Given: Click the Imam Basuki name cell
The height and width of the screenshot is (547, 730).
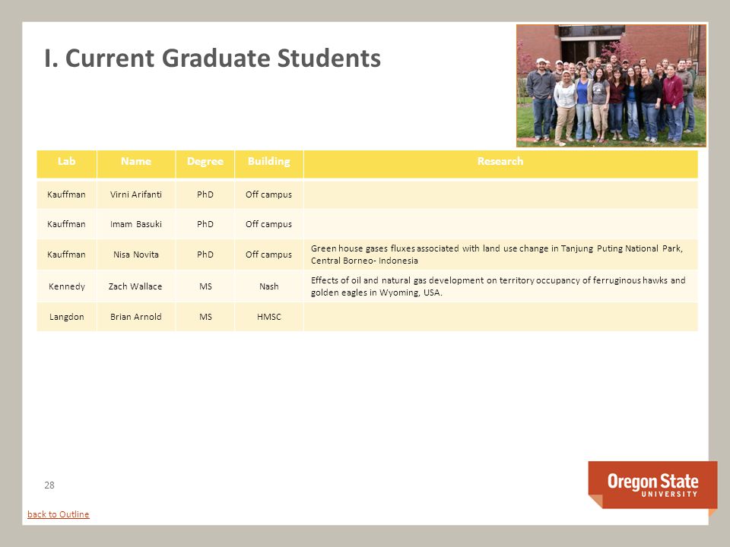Looking at the screenshot, I should point(136,224).
